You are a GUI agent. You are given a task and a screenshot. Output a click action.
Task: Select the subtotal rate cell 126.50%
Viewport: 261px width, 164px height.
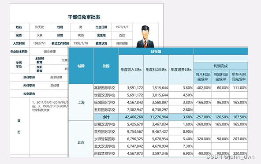click(220, 117)
